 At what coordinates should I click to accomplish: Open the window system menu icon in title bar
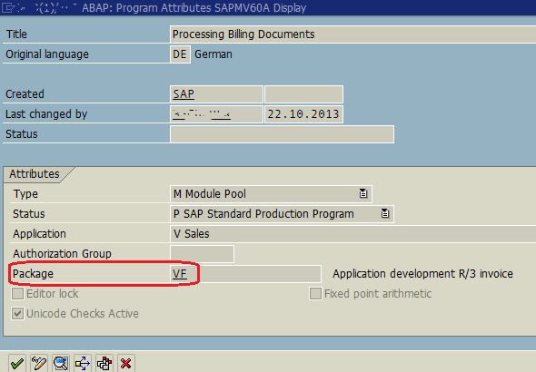[8, 7]
